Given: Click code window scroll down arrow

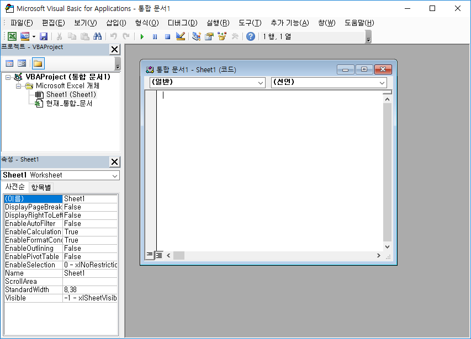Looking at the screenshot, I should (388, 247).
